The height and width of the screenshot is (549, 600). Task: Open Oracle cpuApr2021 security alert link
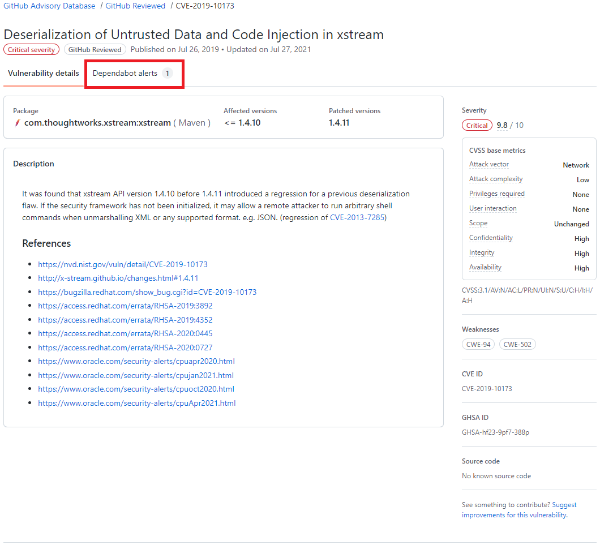[x=136, y=403]
